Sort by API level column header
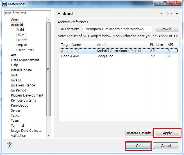Viewport: 184px width, 155px height. click(x=172, y=45)
